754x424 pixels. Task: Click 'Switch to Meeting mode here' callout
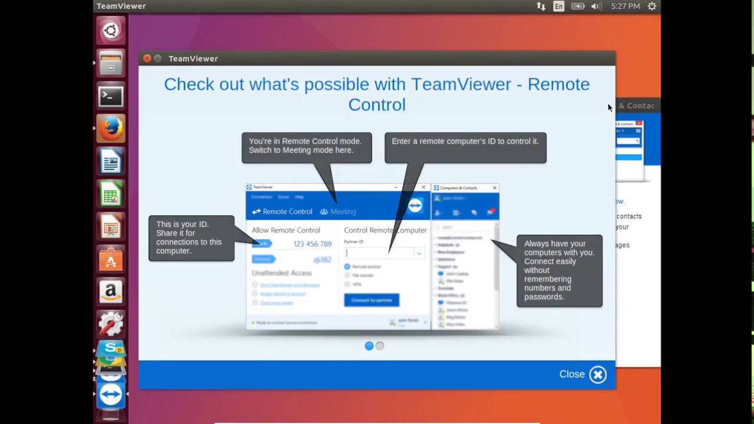pos(307,147)
